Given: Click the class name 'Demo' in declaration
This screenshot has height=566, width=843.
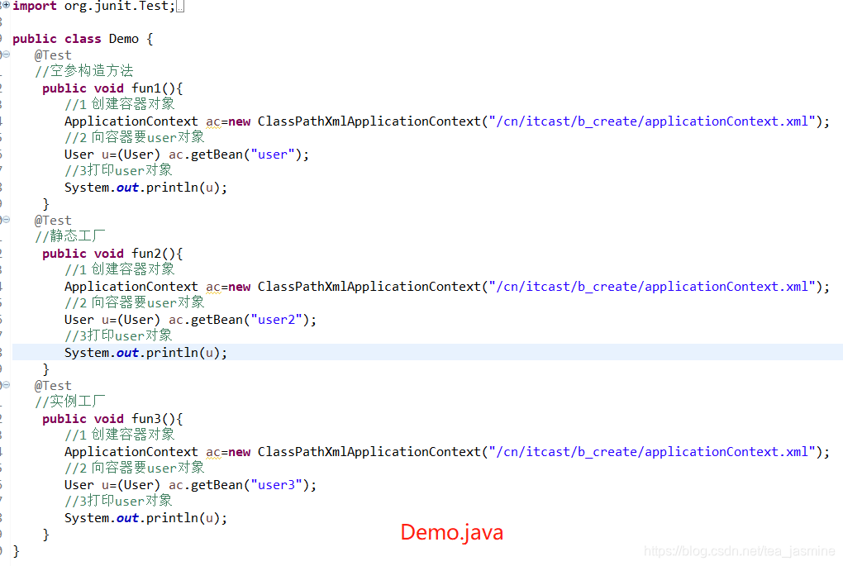Looking at the screenshot, I should (x=124, y=39).
